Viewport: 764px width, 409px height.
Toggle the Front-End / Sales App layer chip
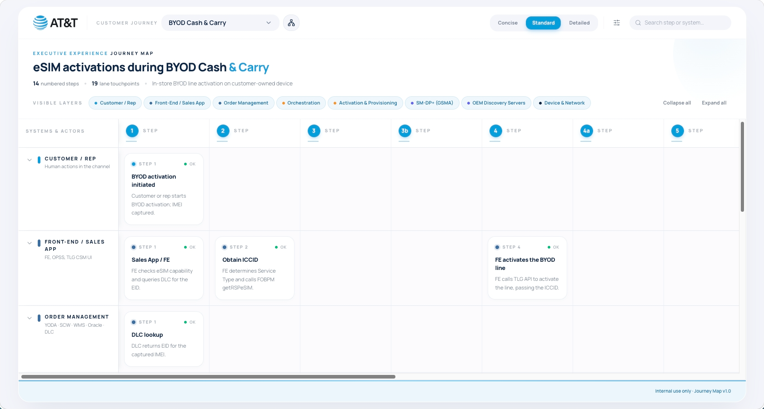click(177, 103)
